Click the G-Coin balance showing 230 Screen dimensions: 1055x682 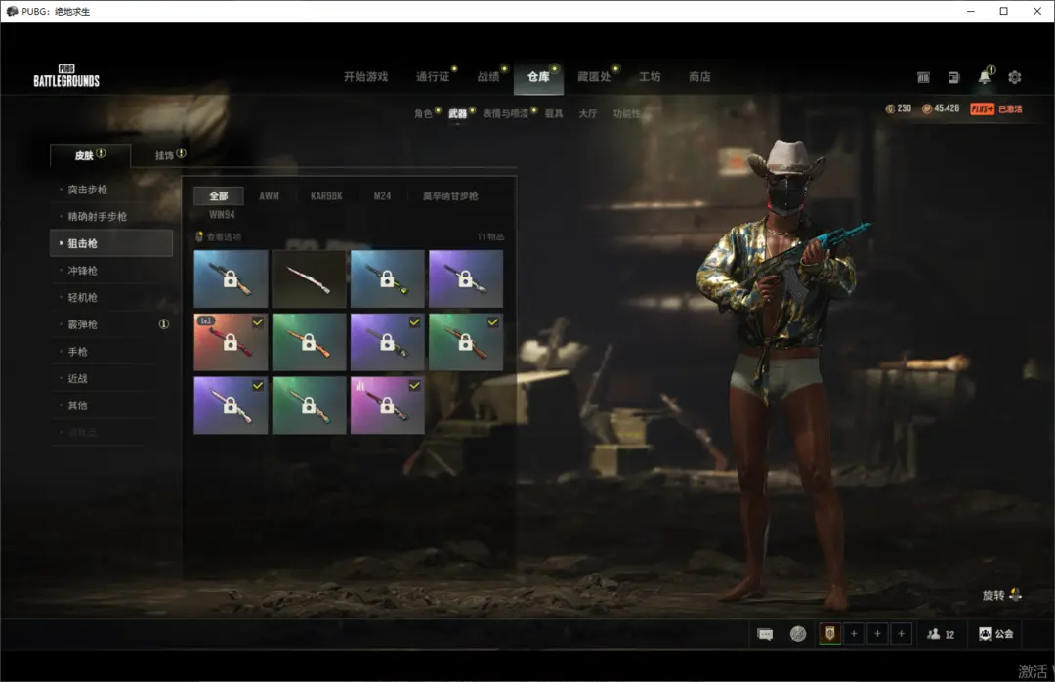point(899,108)
